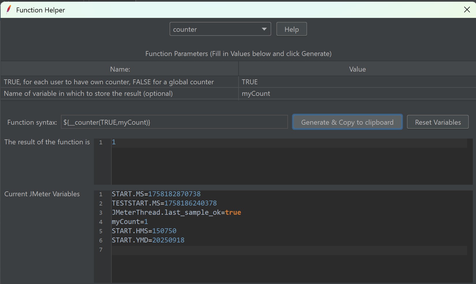Click Generate & Copy to clipboard
Image resolution: width=476 pixels, height=284 pixels.
pos(347,122)
